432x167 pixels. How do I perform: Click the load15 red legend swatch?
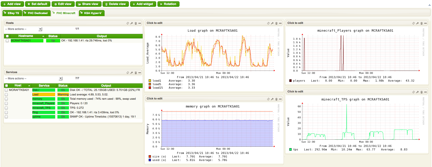(150, 88)
